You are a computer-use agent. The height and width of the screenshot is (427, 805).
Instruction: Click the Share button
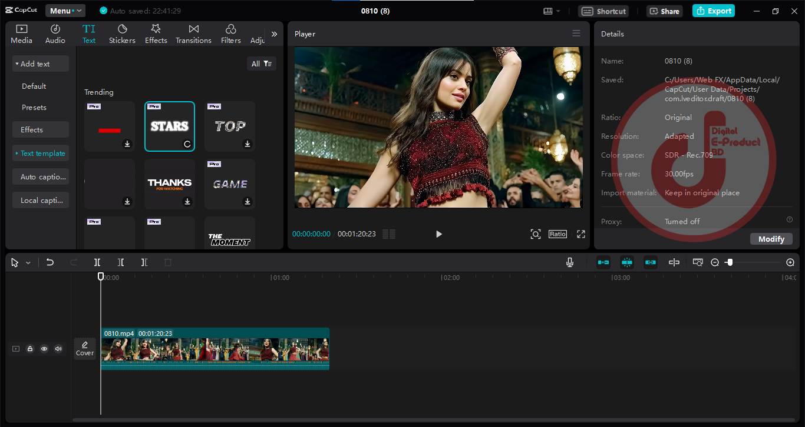(664, 11)
